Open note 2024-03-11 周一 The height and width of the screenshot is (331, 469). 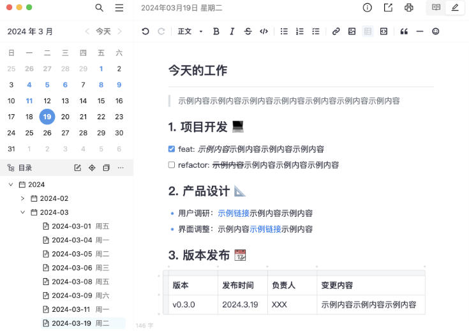(x=76, y=309)
